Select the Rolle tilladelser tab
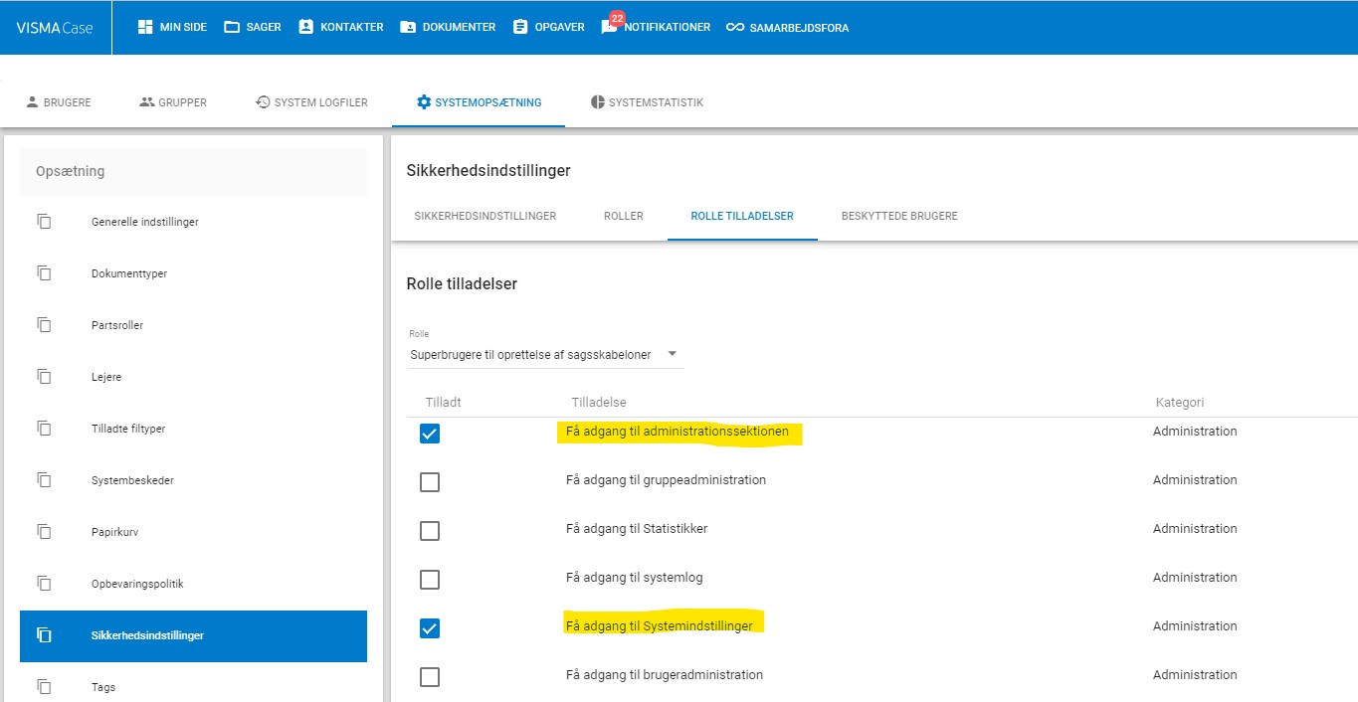This screenshot has height=702, width=1358. tap(742, 216)
